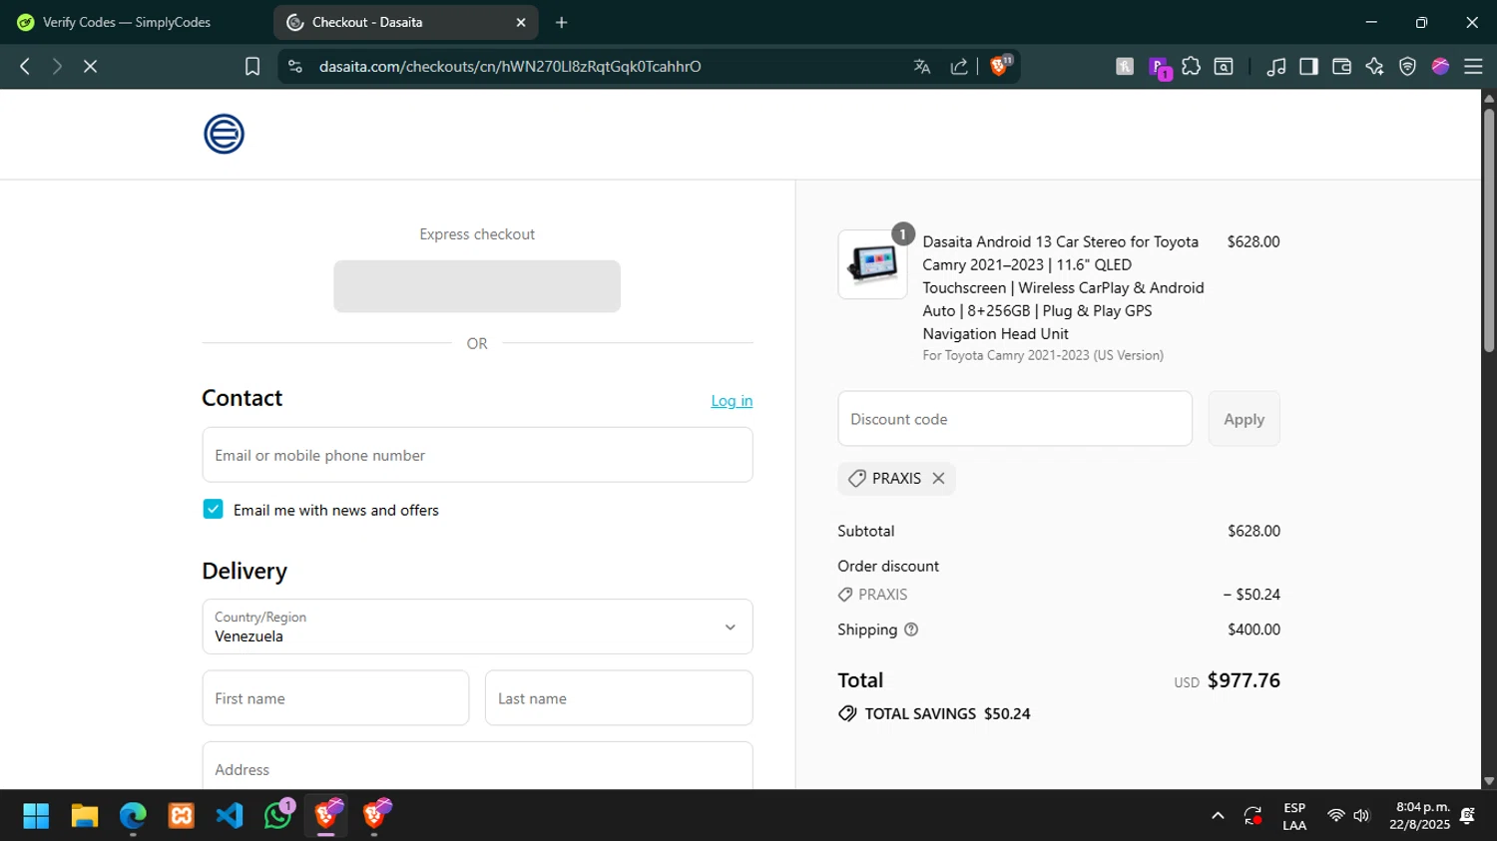Screen dimensions: 1497x841
Task: Open the Windows Start menu
Action: tap(36, 816)
